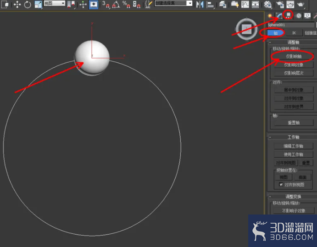Image resolution: width=317 pixels, height=247 pixels.
Task: Click the Use Pivot Point Center icon
Action: tap(71, 4)
